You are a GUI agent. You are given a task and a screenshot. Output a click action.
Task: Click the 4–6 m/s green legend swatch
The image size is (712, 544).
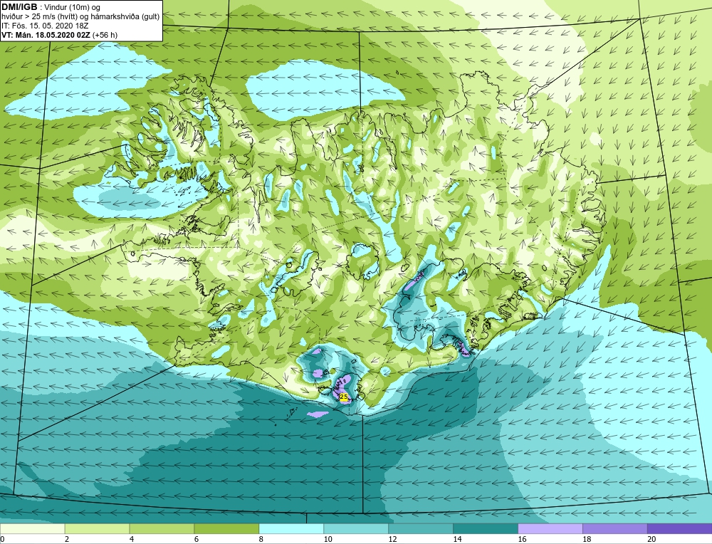tap(162, 529)
